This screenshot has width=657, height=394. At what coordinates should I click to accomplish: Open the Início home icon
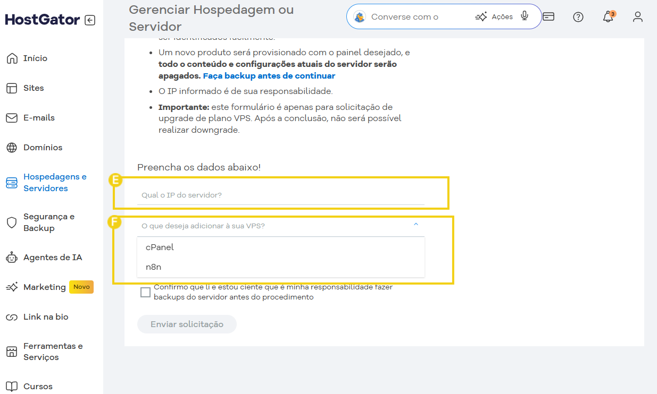point(12,58)
